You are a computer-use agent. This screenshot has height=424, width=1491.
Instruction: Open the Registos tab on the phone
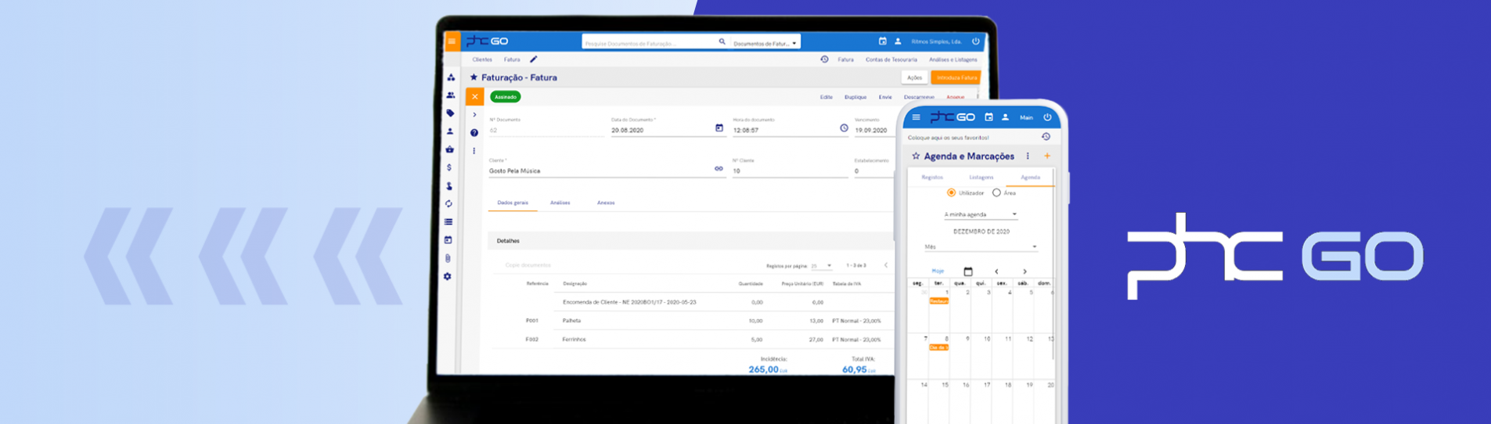click(932, 178)
